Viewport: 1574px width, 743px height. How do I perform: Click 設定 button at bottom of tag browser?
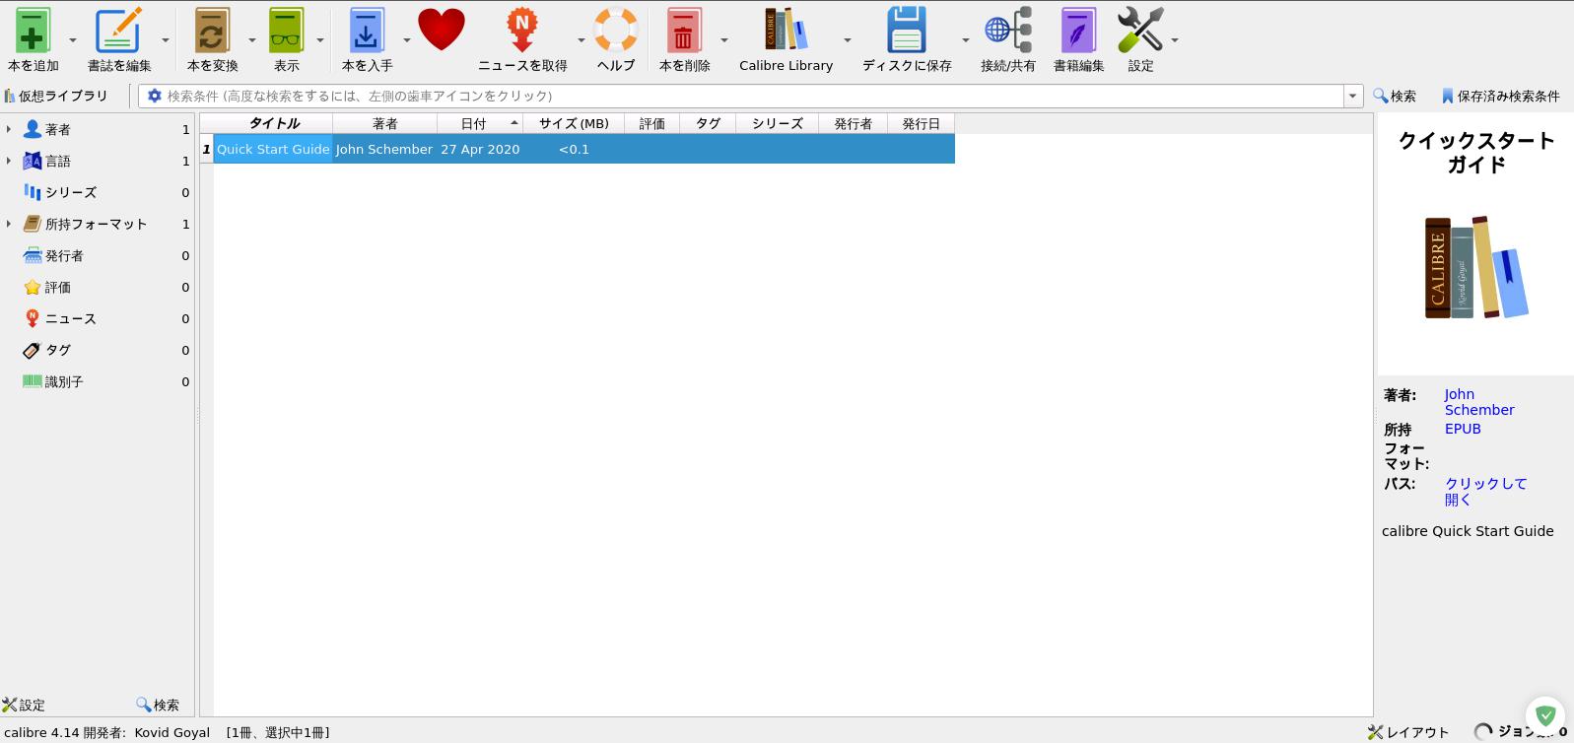[x=24, y=705]
